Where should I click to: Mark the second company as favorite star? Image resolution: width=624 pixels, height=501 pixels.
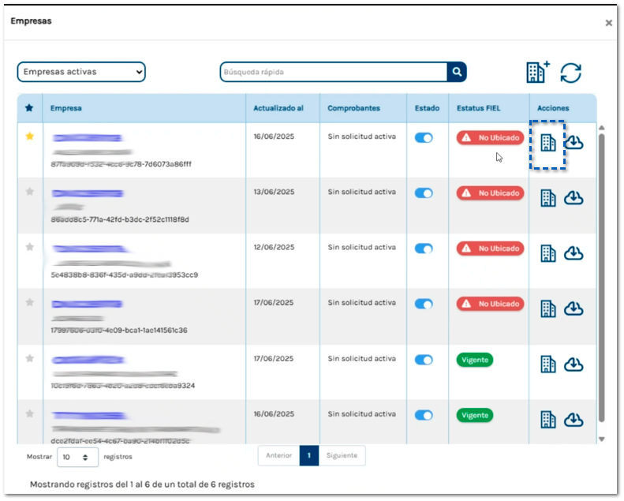click(30, 192)
